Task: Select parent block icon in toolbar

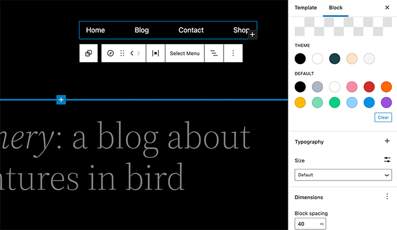Action: 88,53
